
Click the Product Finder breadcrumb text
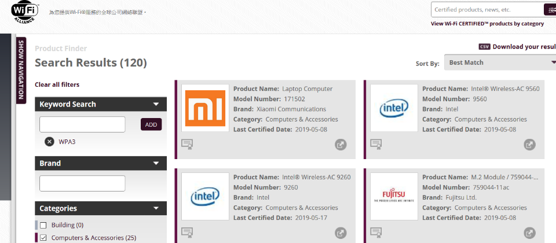click(x=61, y=49)
